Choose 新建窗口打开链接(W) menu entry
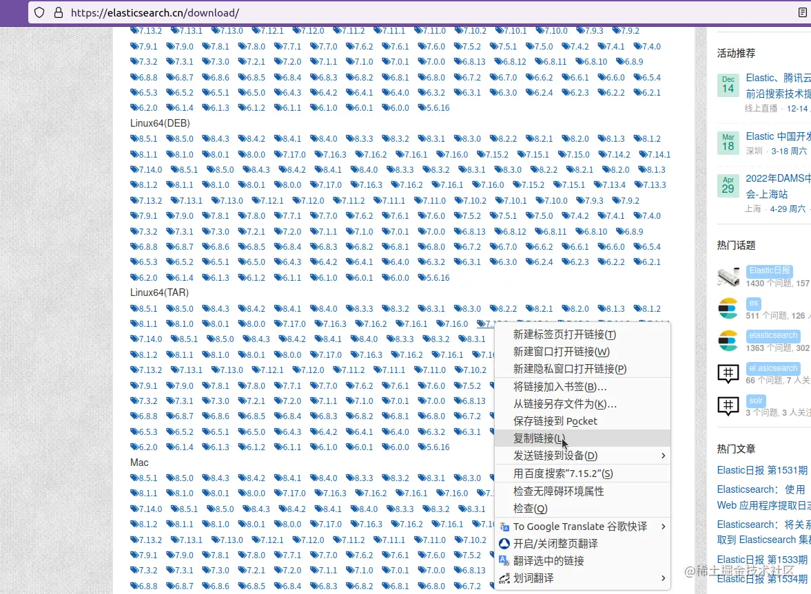This screenshot has width=811, height=594. [x=582, y=352]
